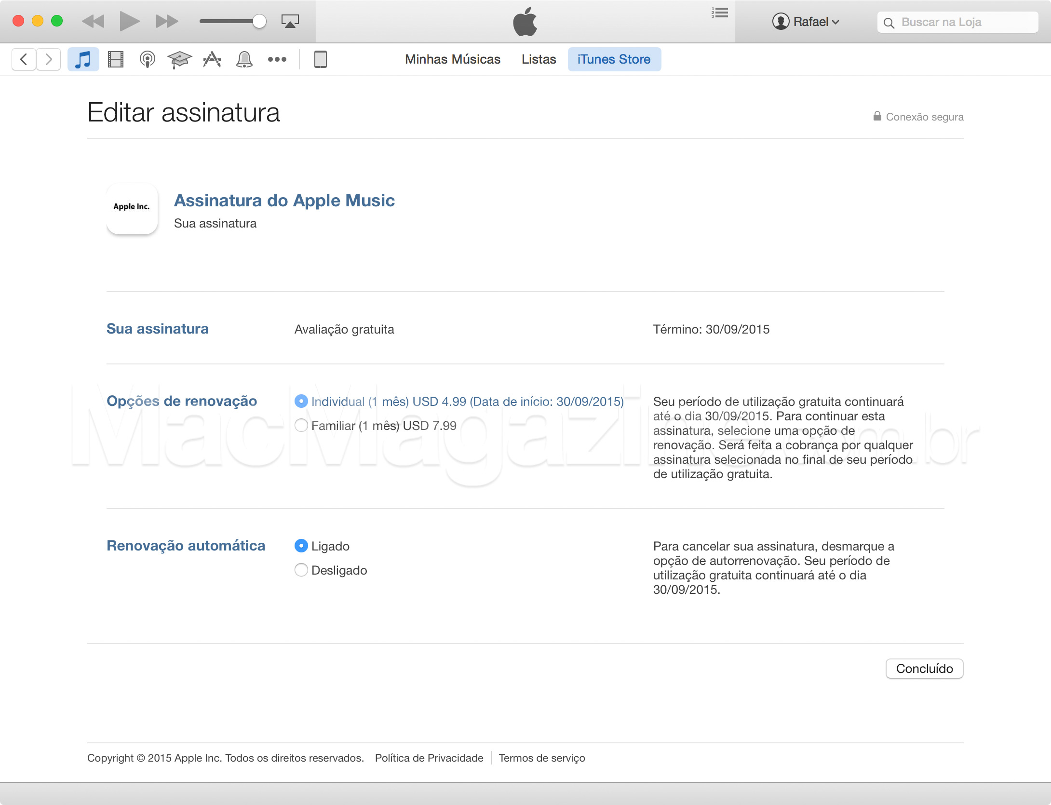This screenshot has height=805, width=1051.
Task: Click the yellow minimize window button
Action: pyautogui.click(x=38, y=21)
